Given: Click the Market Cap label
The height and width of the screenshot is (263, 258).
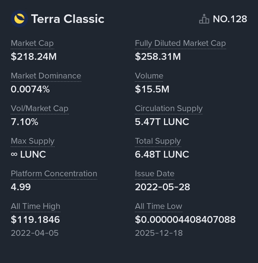Looking at the screenshot, I should 32,43.
